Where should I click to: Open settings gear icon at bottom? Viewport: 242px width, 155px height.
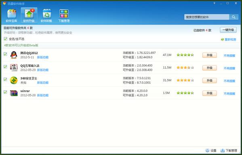click(207, 151)
